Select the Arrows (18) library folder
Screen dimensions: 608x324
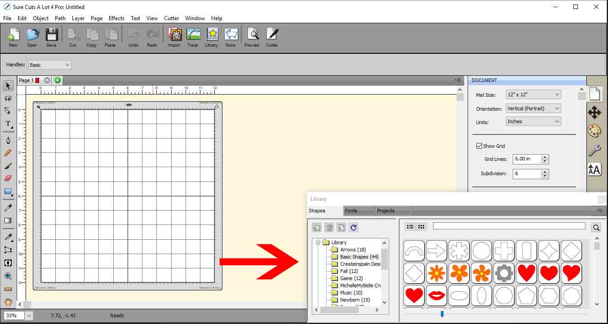tap(353, 250)
